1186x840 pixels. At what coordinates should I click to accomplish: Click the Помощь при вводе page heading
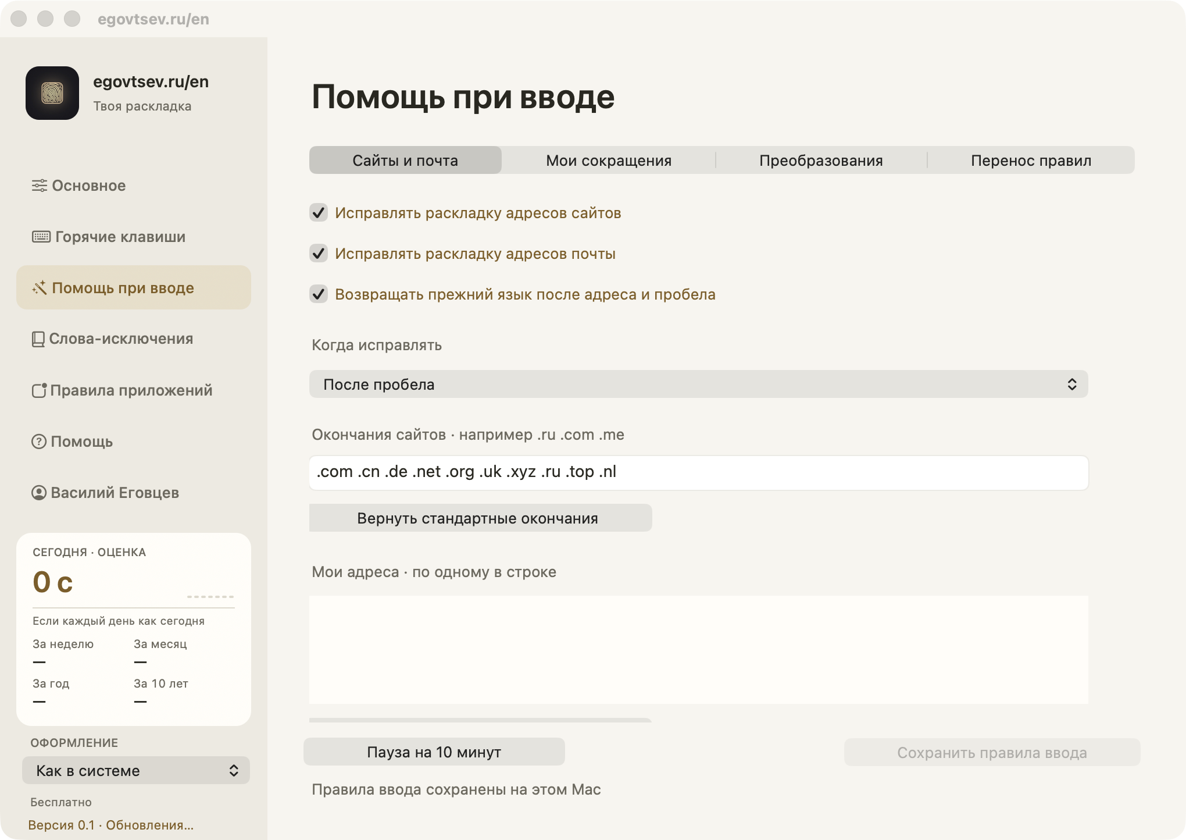click(x=463, y=97)
